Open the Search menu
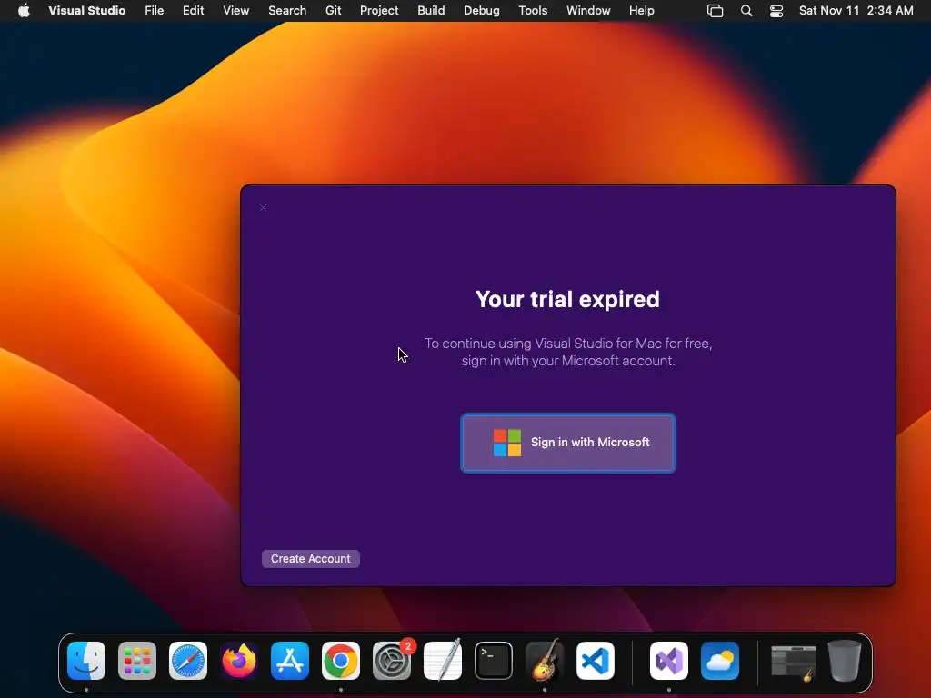Viewport: 931px width, 698px height. [287, 11]
